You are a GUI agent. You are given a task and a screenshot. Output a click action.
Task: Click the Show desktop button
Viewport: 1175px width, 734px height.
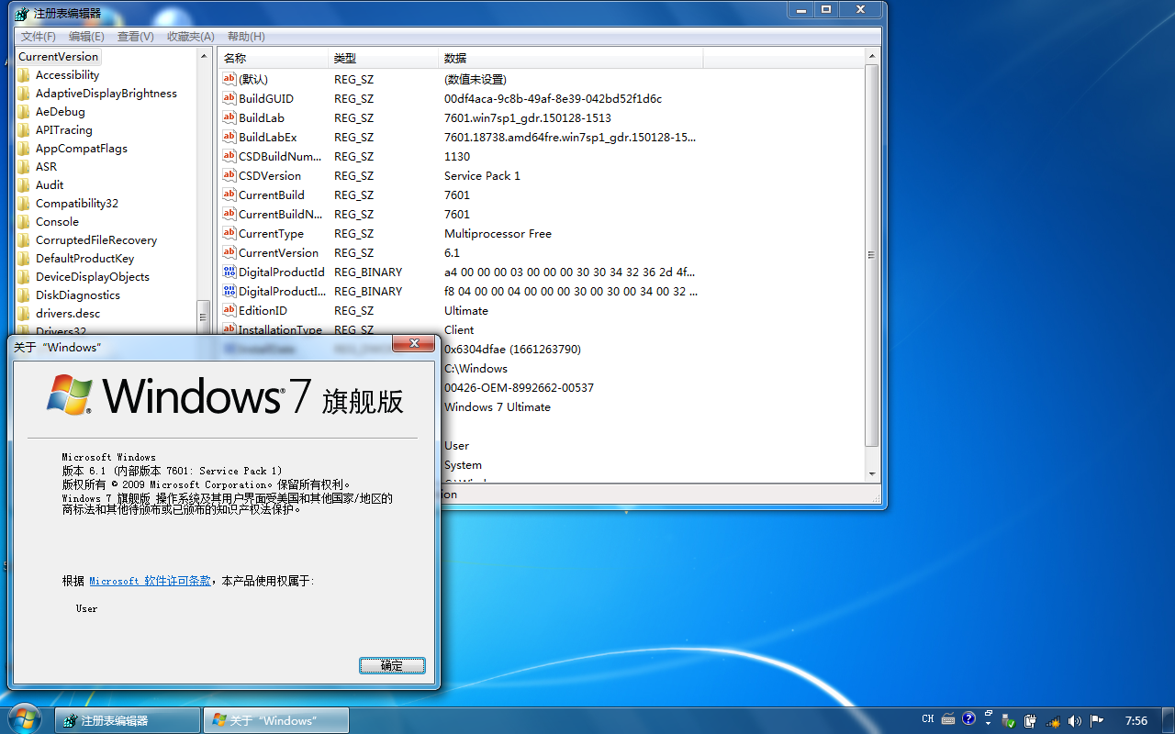(1169, 720)
